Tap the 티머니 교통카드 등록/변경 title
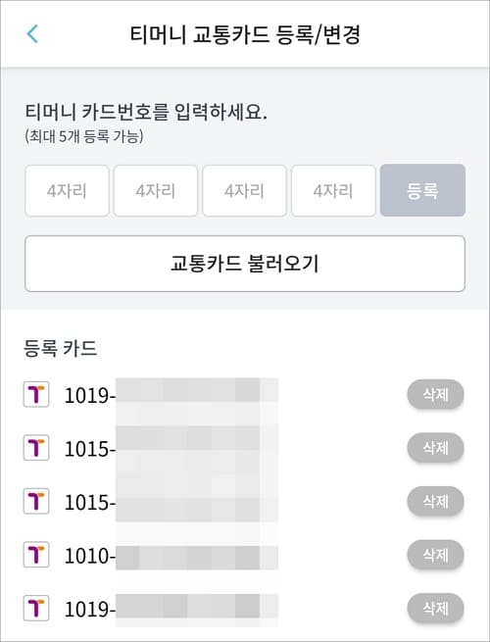Screen dimensions: 490x642 click(245, 34)
